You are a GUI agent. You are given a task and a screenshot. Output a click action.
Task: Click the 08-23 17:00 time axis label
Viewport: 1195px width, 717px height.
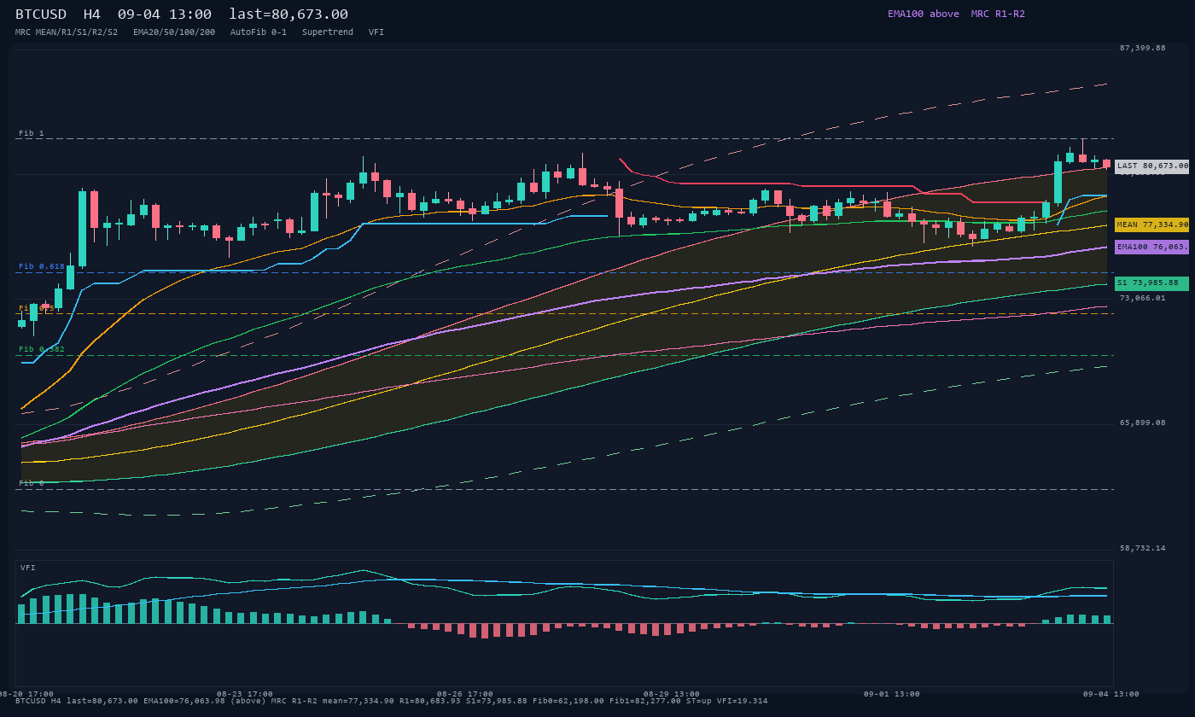(x=245, y=694)
